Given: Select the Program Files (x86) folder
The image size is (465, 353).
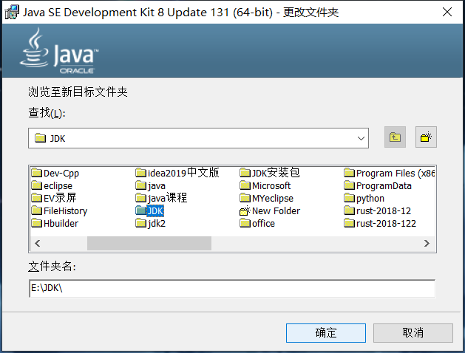Looking at the screenshot, I should click(390, 174).
